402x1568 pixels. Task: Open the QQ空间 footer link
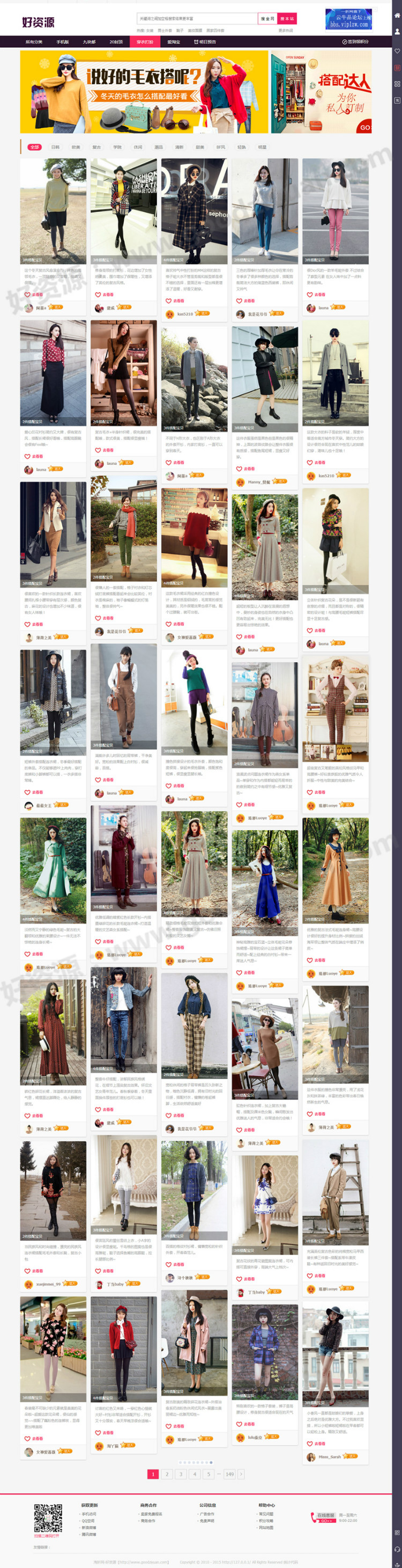pyautogui.click(x=88, y=1521)
